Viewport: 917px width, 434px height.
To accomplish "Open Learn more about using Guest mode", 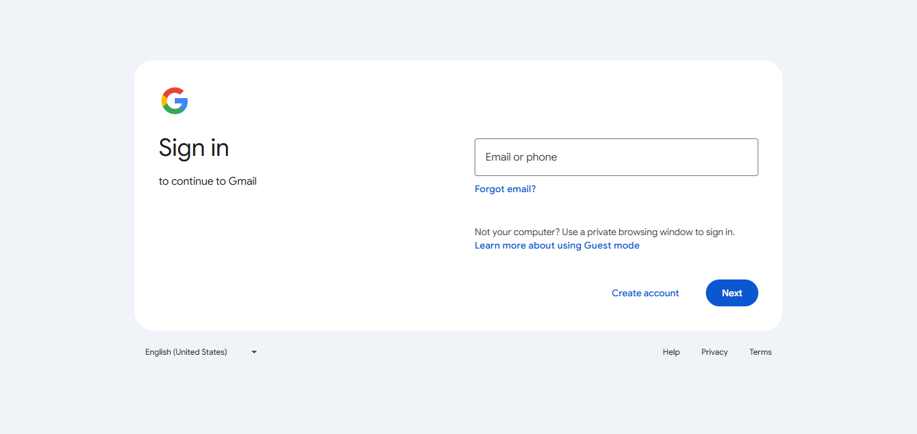I will coord(557,246).
